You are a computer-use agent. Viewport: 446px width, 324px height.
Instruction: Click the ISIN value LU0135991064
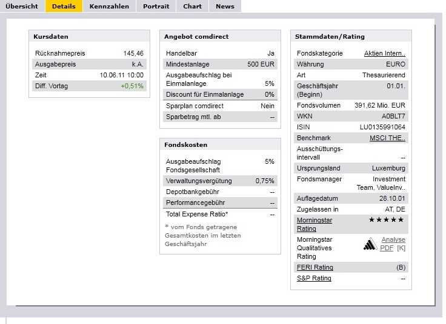coord(382,127)
